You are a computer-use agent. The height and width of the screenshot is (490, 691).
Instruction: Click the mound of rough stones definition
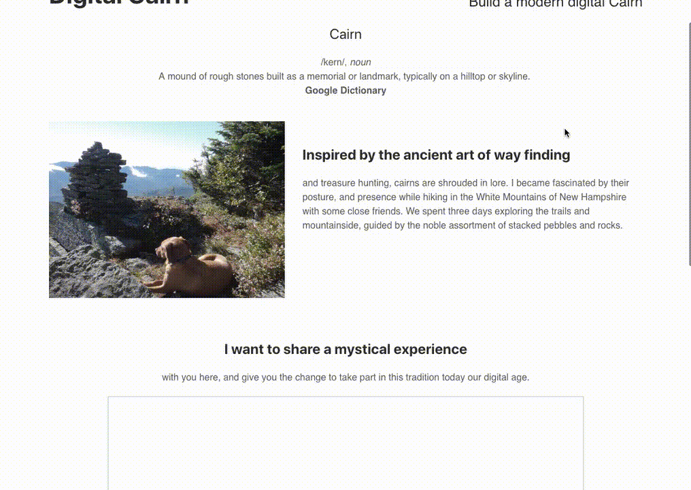(x=344, y=76)
